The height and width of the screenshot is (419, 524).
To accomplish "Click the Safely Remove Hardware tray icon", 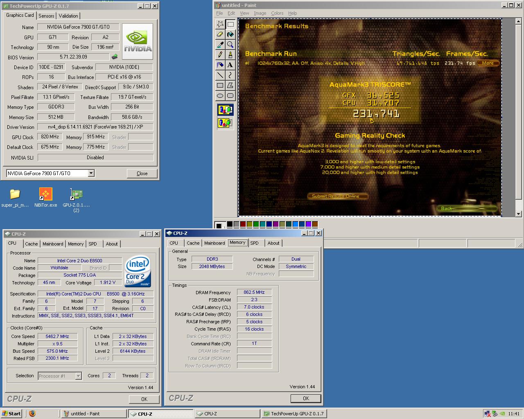I will click(x=495, y=414).
